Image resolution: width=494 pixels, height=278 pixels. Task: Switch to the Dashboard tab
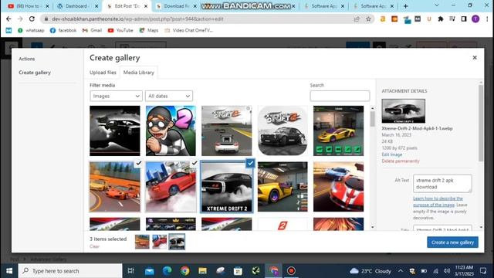pos(76,6)
